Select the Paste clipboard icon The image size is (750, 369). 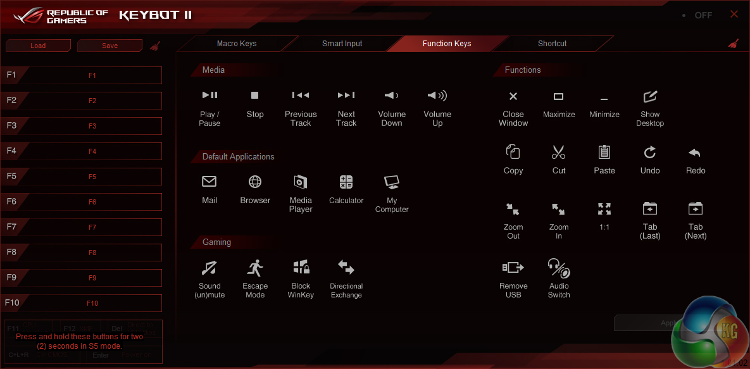[604, 153]
